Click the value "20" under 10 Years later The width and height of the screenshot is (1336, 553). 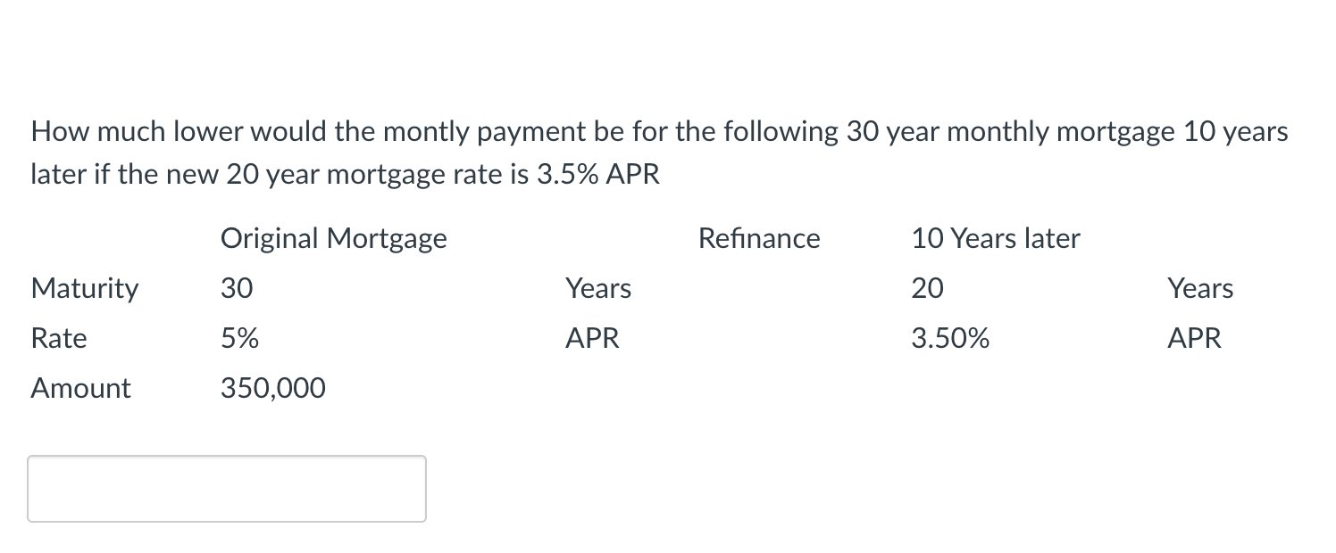pyautogui.click(x=925, y=288)
